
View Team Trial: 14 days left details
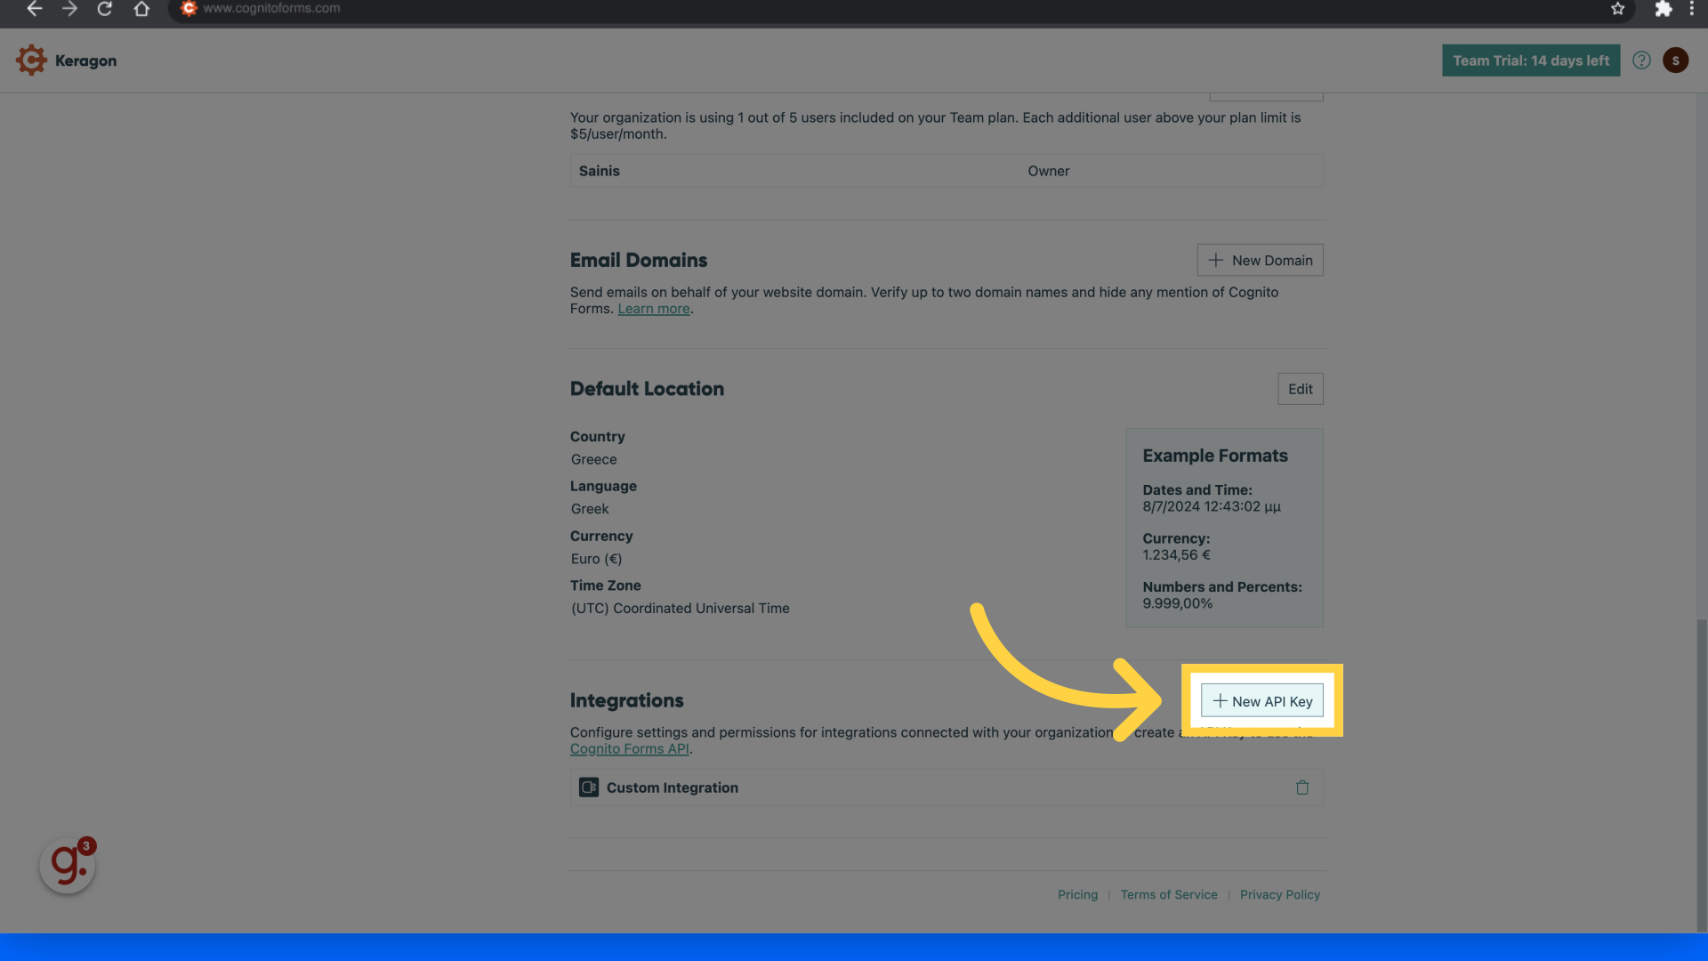(x=1530, y=60)
